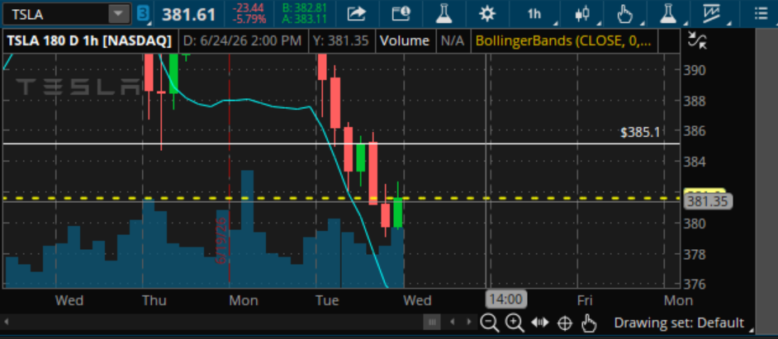
Task: Click the 378 price axis label
Action: pyautogui.click(x=695, y=255)
